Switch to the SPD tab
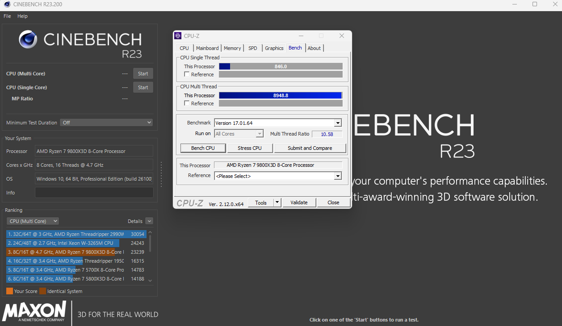562x326 pixels. click(253, 48)
